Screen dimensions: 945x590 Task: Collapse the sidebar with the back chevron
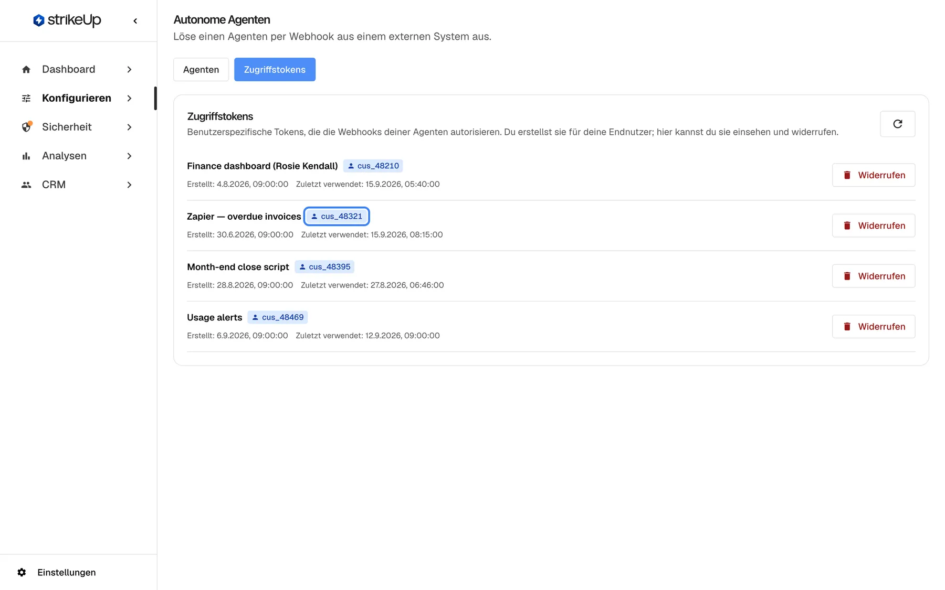pos(135,21)
